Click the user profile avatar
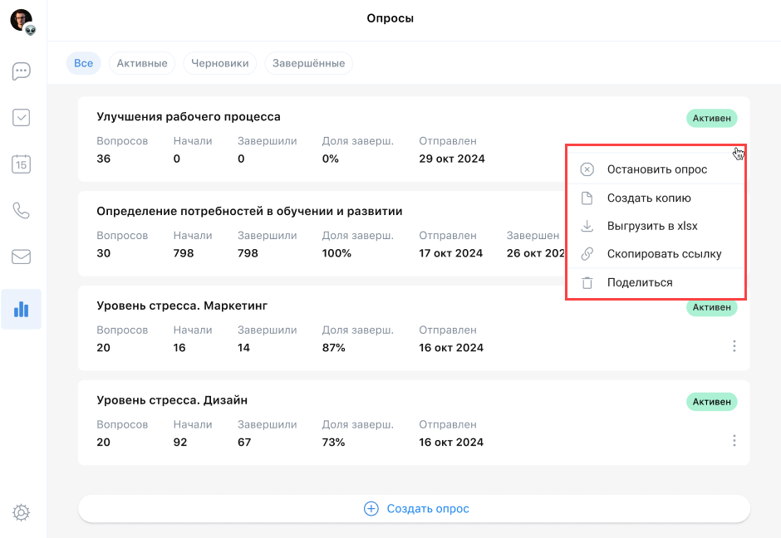Image resolution: width=781 pixels, height=538 pixels. pos(21,20)
